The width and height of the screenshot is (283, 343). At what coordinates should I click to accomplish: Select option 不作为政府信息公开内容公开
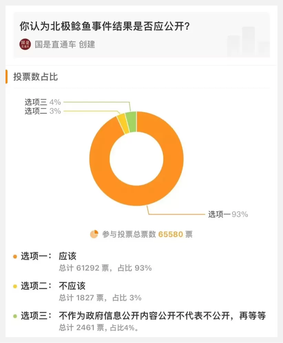coord(163,316)
